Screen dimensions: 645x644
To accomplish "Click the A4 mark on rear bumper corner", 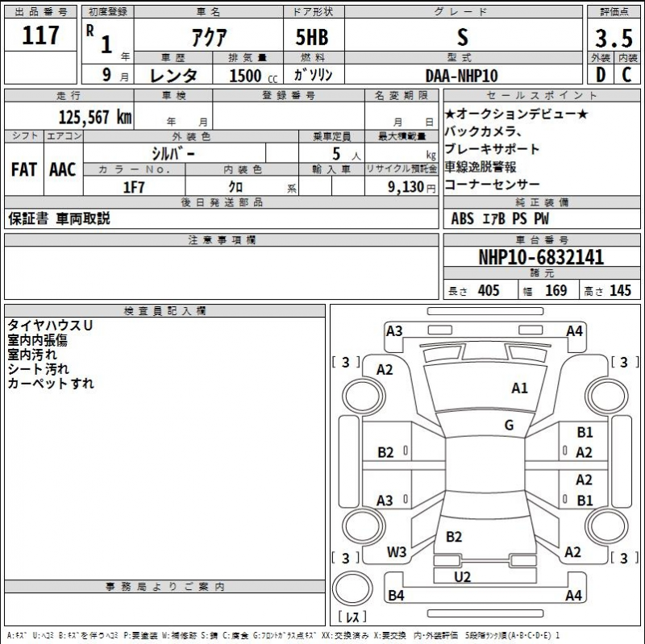I will click(x=573, y=595).
